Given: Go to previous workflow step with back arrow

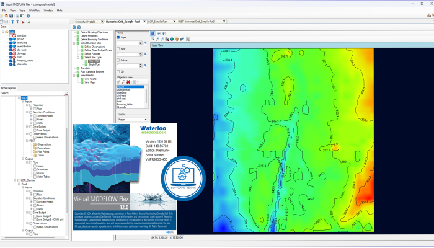Looking at the screenshot, I should (74, 27).
